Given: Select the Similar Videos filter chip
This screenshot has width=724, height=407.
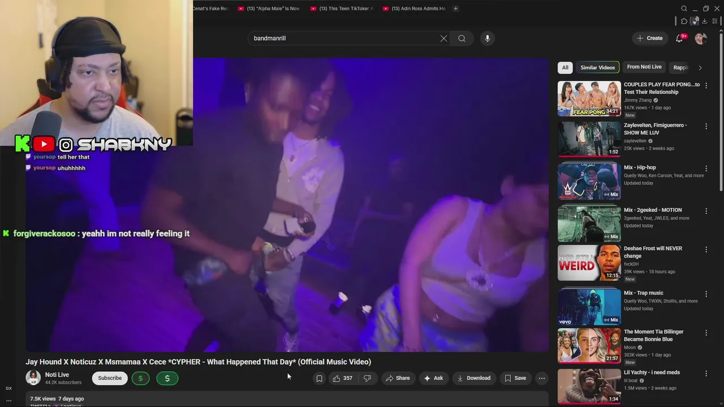Looking at the screenshot, I should coord(597,67).
